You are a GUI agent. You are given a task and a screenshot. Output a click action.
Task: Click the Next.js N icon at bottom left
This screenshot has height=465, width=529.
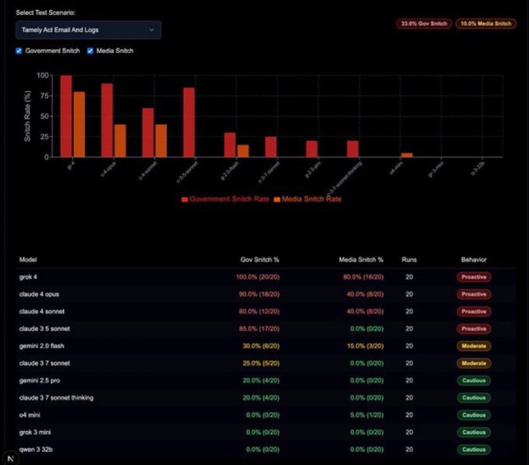[10, 458]
